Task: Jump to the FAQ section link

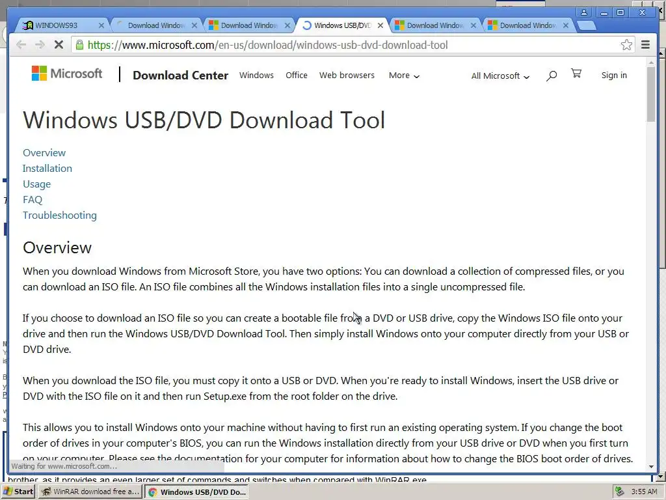Action: [33, 200]
